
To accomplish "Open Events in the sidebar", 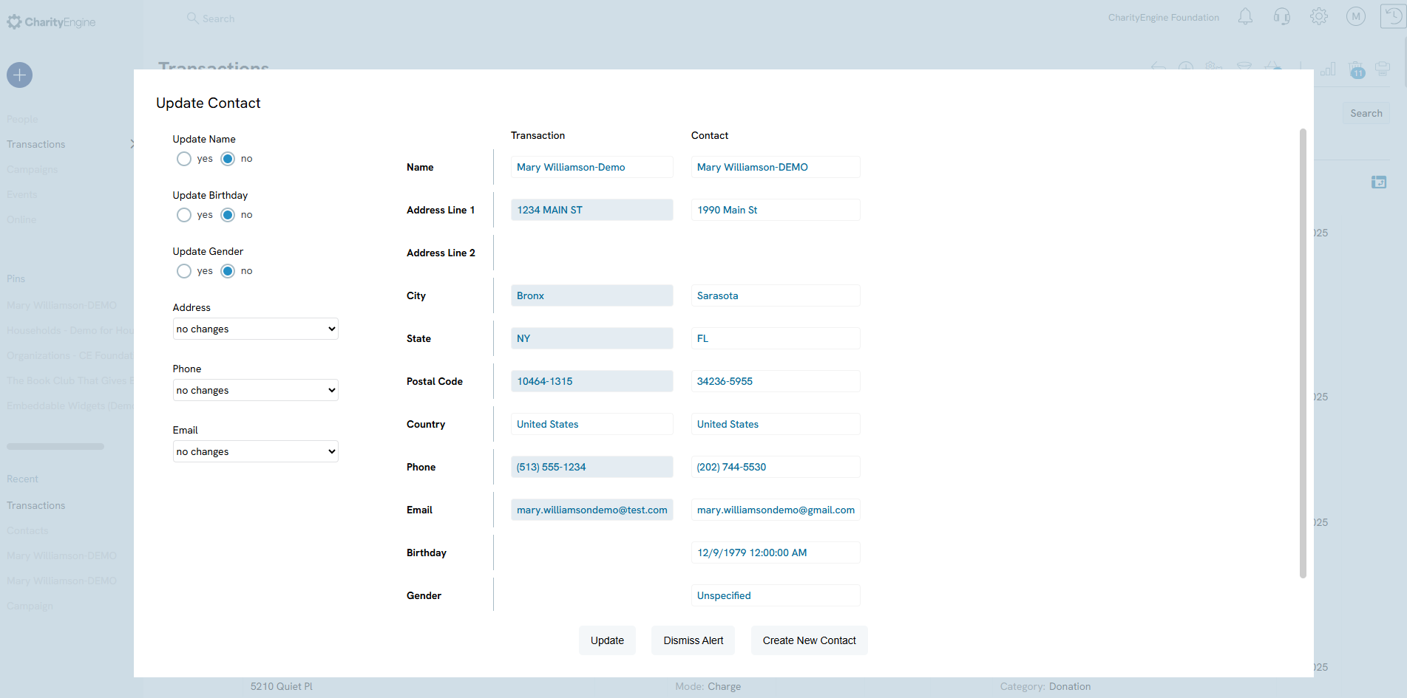I will [x=21, y=194].
